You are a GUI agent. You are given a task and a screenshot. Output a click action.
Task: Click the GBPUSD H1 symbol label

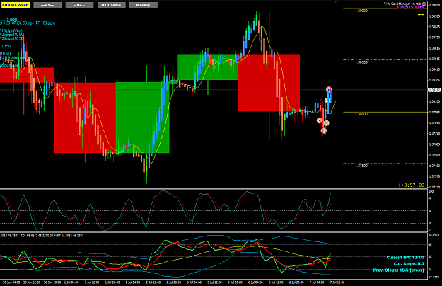(x=410, y=7)
